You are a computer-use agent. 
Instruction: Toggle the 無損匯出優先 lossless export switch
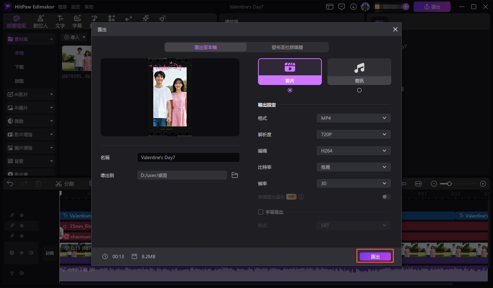click(386, 197)
